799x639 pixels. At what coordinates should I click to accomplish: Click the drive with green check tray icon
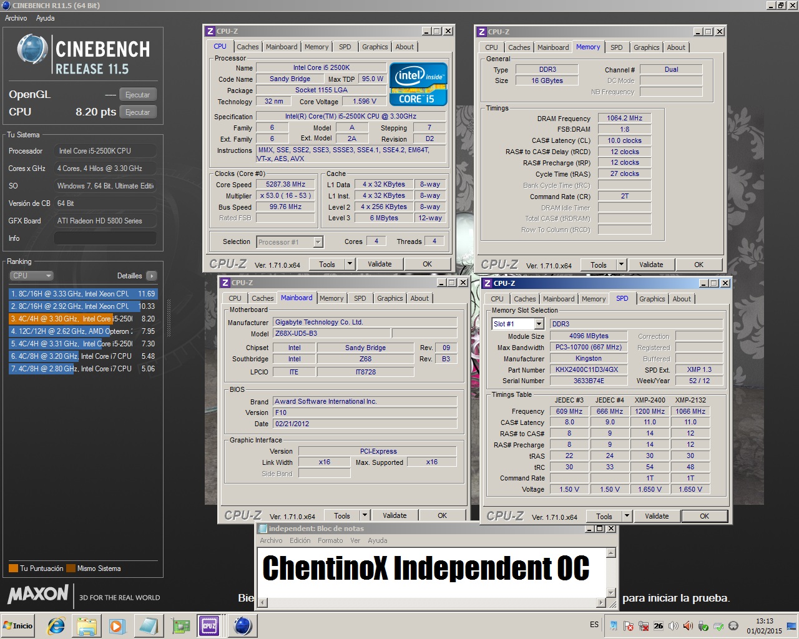[718, 626]
